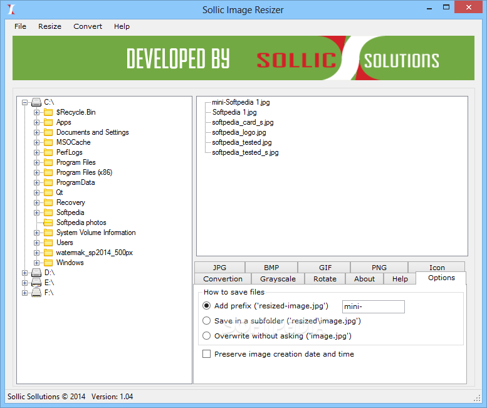Image resolution: width=487 pixels, height=408 pixels.
Task: Click the Users folder icon
Action: 48,243
